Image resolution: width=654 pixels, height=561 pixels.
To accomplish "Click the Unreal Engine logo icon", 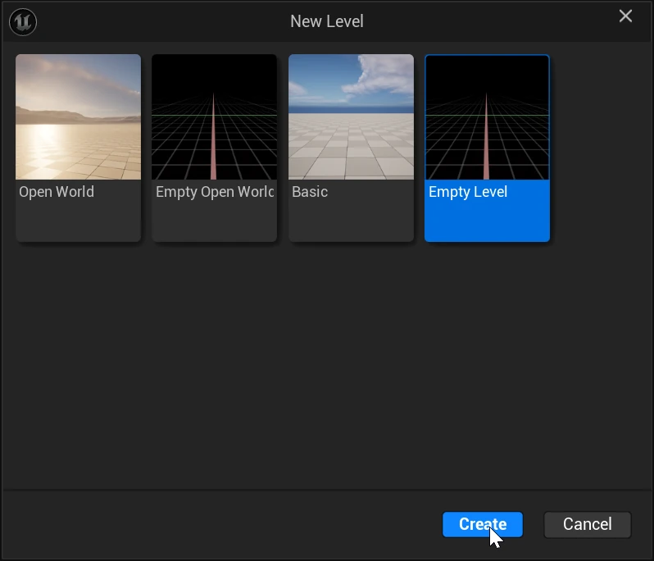I will click(23, 21).
